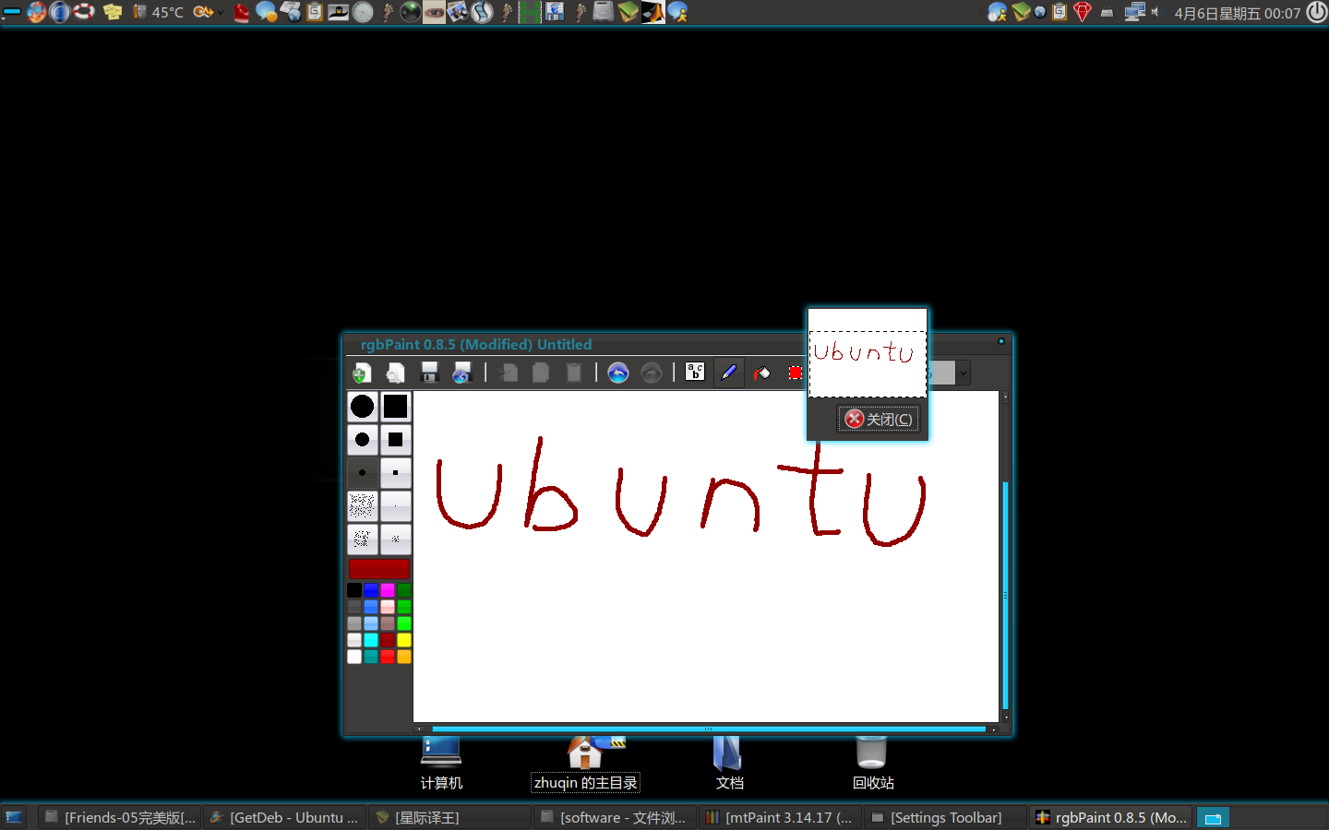Click the keyboard indicator tray icon
The width and height of the screenshot is (1329, 830).
pos(1107,13)
